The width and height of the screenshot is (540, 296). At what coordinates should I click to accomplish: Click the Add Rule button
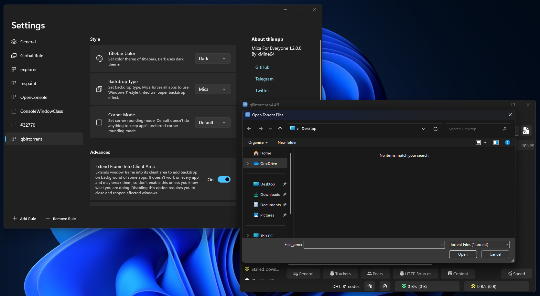(24, 219)
